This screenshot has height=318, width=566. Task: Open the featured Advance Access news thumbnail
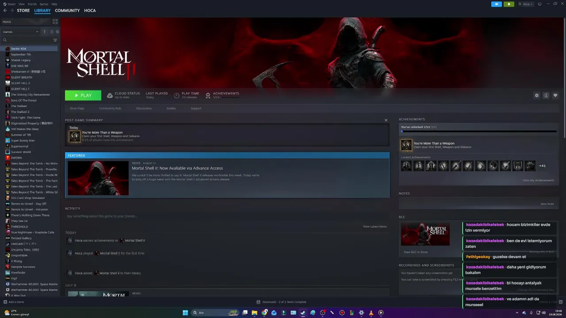pos(98,178)
